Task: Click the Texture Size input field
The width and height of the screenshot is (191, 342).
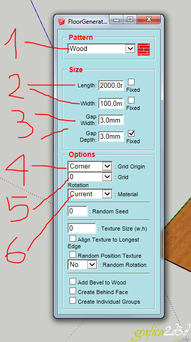Action: [82, 229]
